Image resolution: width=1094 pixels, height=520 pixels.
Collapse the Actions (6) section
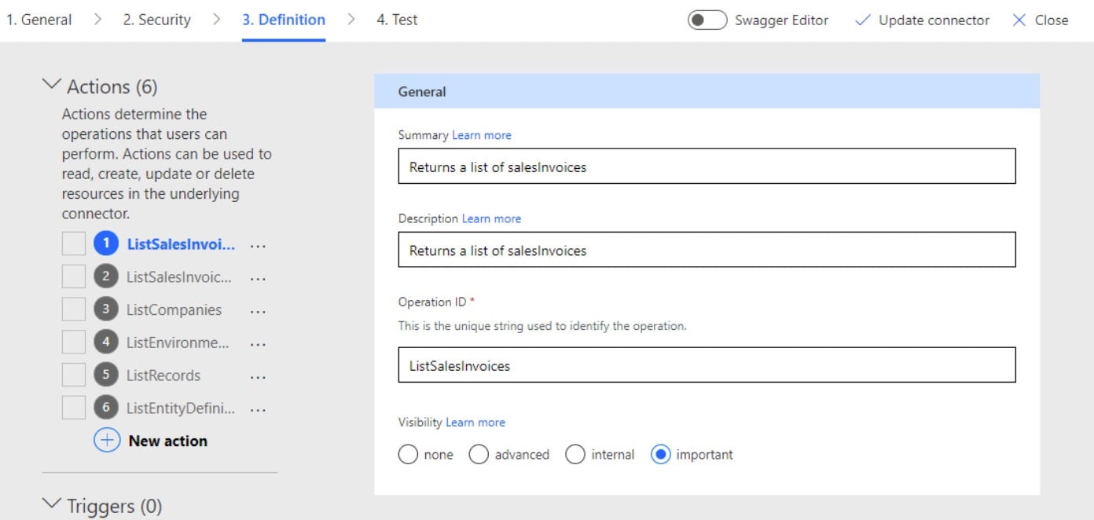point(53,85)
